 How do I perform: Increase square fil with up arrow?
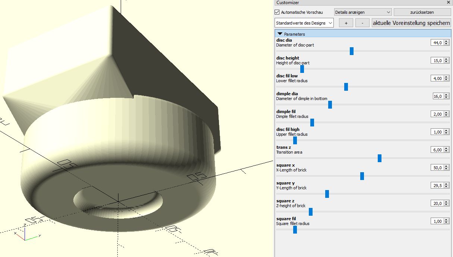tap(447, 220)
